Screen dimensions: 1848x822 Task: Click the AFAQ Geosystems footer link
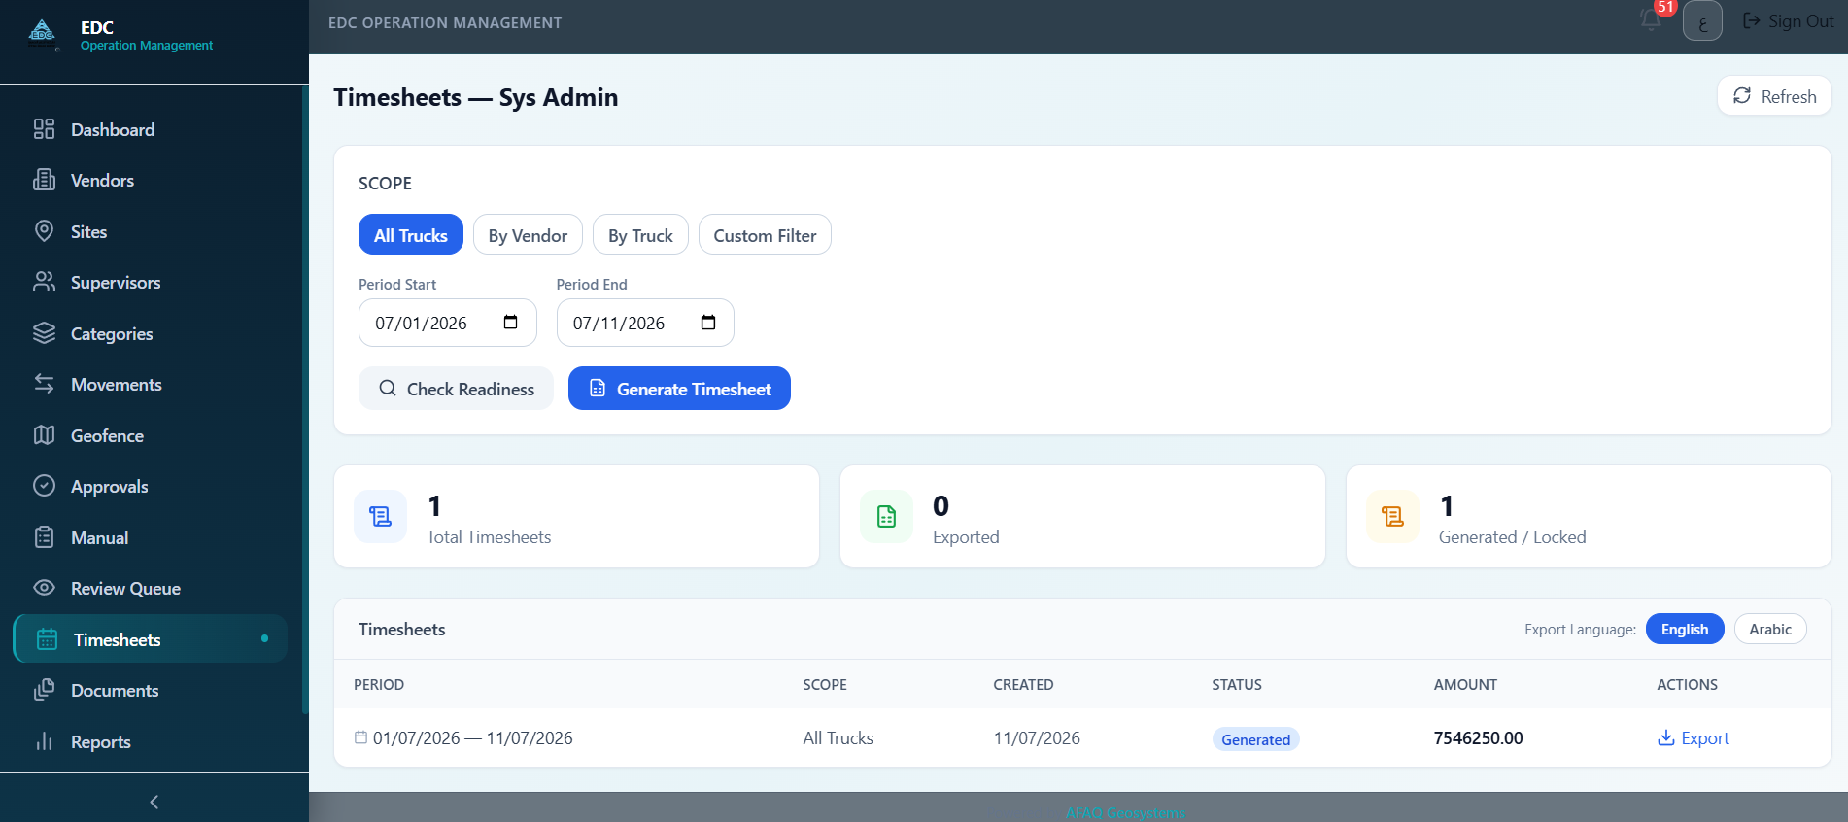point(1125,813)
